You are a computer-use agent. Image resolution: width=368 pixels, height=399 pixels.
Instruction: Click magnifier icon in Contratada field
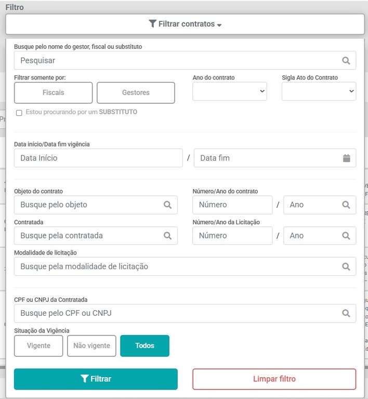tap(167, 235)
